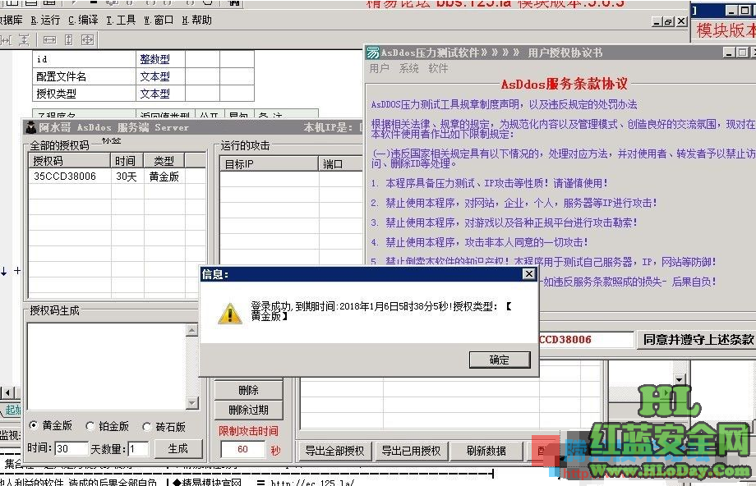Select the 砖石版 radio button
The image size is (756, 486).
(x=147, y=427)
